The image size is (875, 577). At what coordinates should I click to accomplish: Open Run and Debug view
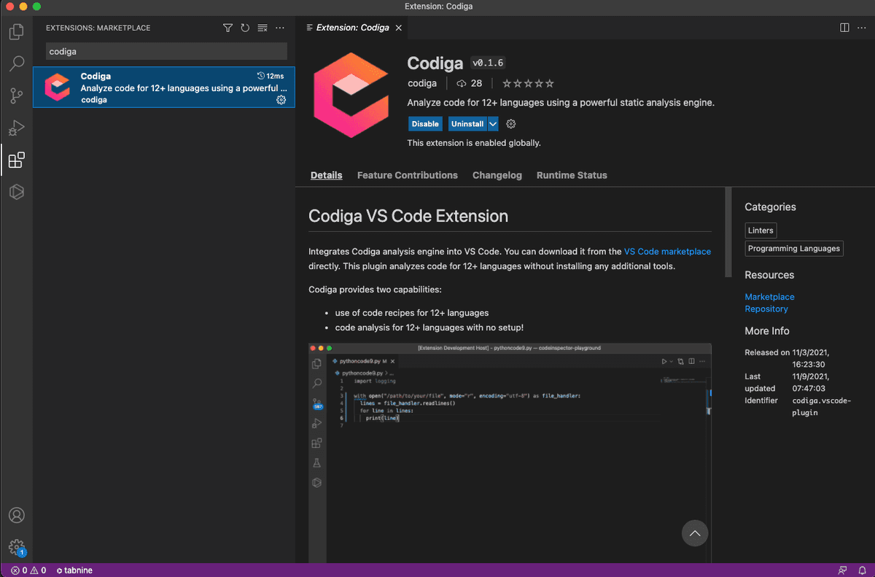pyautogui.click(x=16, y=128)
